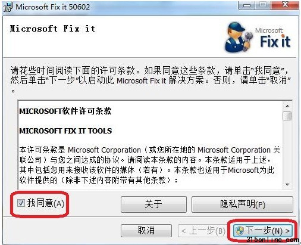
Task: Click the license scrollbar down arrow
Action: [287, 185]
